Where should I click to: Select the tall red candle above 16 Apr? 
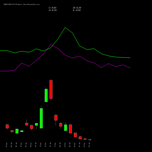point(51,89)
